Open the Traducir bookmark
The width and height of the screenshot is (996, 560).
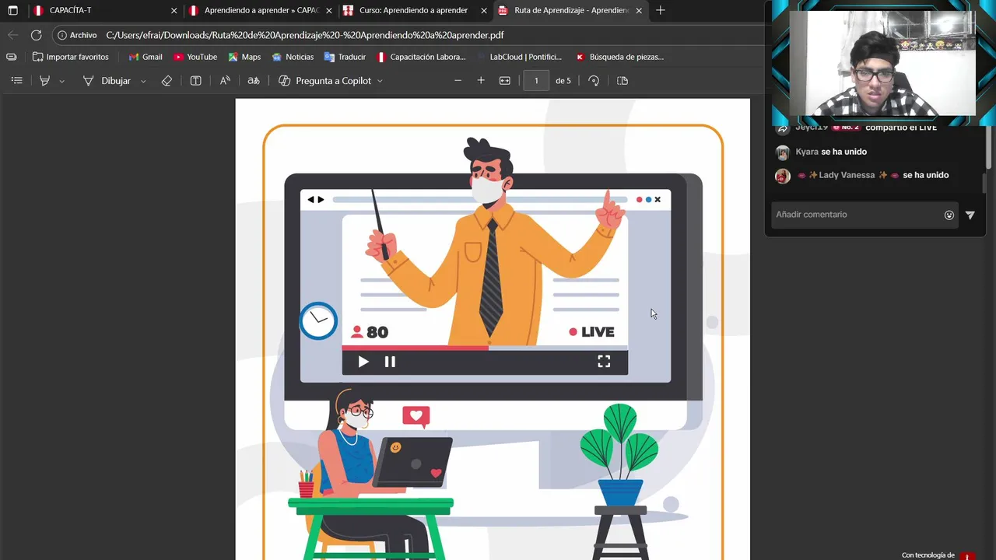click(x=345, y=57)
